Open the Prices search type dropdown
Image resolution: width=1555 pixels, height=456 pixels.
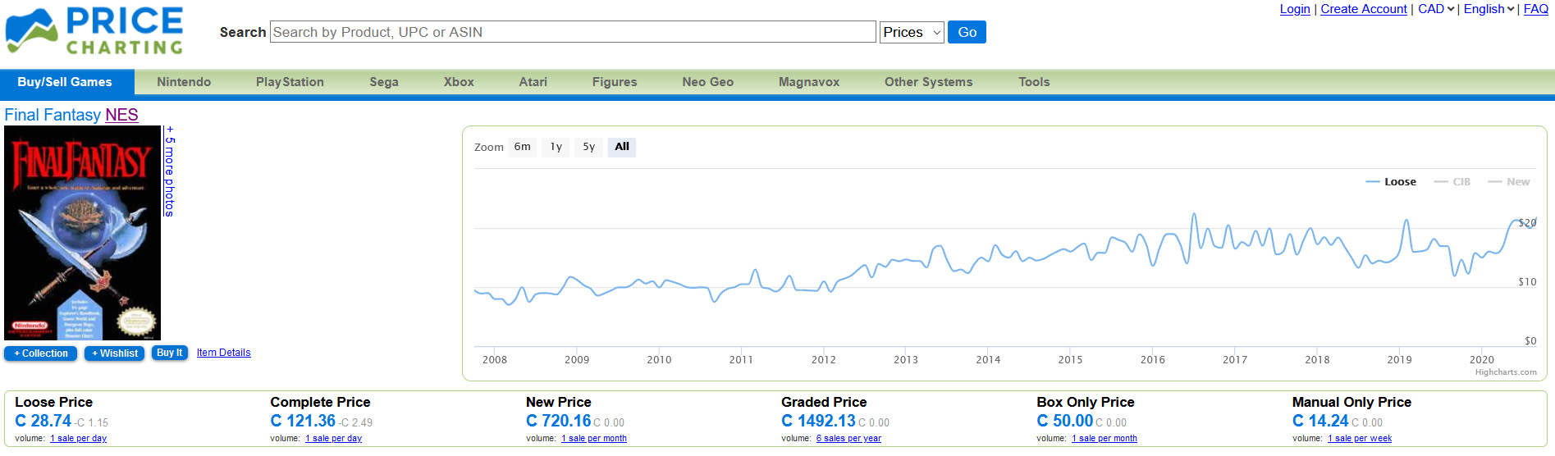point(911,32)
